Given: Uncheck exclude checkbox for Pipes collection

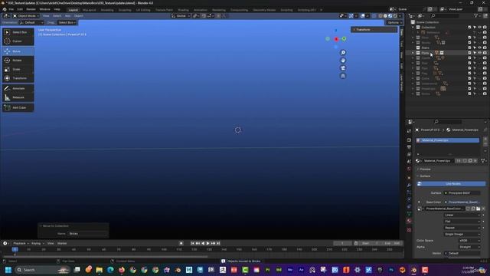Looking at the screenshot, I should coord(469,53).
